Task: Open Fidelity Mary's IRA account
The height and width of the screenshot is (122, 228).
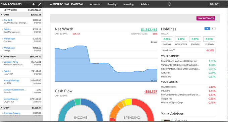Action: pos(7,71)
